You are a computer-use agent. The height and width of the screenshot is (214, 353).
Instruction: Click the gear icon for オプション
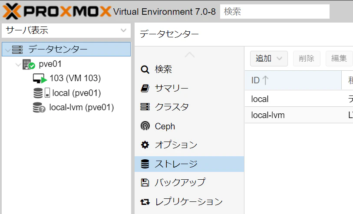[x=145, y=145]
